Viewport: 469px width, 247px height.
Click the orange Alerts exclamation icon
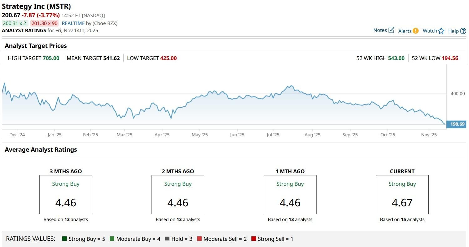click(415, 31)
